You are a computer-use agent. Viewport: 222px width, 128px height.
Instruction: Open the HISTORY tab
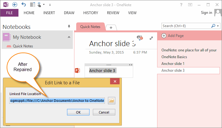pyautogui.click(x=91, y=13)
